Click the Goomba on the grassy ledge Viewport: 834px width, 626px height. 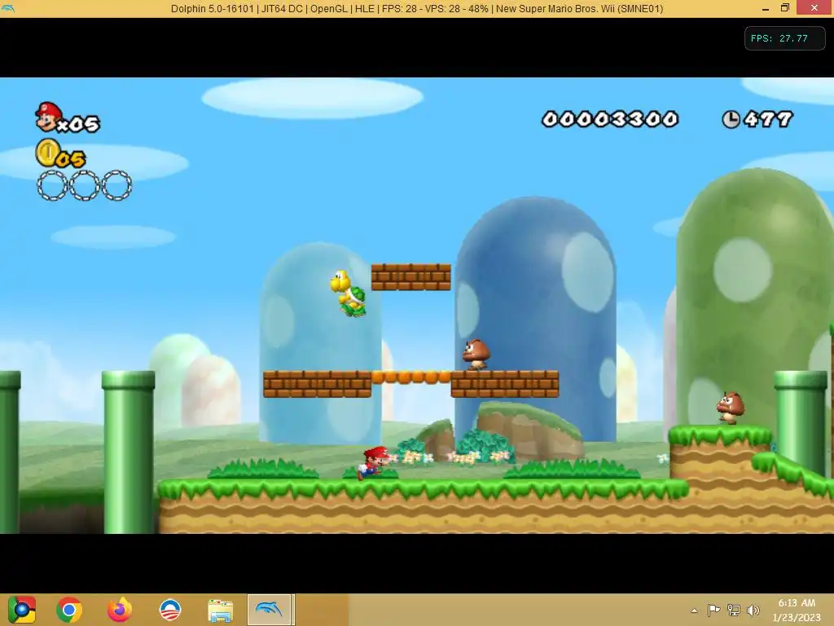pos(731,408)
